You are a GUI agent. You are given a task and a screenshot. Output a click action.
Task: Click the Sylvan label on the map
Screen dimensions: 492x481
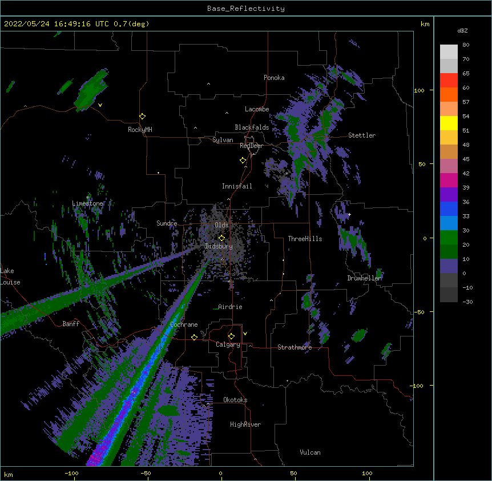223,140
